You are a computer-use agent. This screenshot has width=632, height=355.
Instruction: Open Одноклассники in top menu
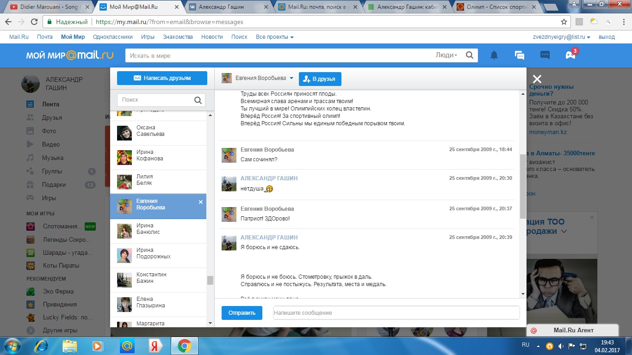click(x=113, y=37)
